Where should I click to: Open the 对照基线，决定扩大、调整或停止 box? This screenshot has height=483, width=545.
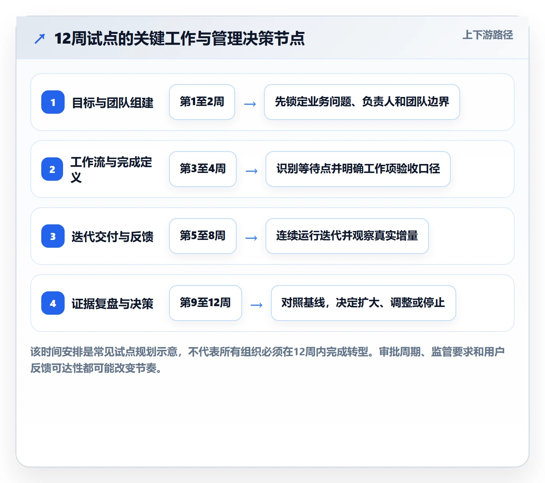coord(364,303)
